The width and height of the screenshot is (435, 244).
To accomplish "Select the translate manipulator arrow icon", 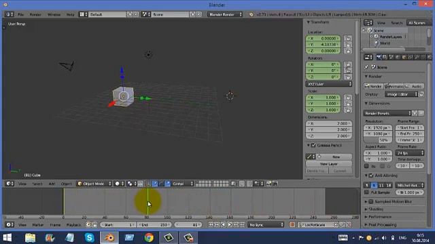I will (155, 184).
